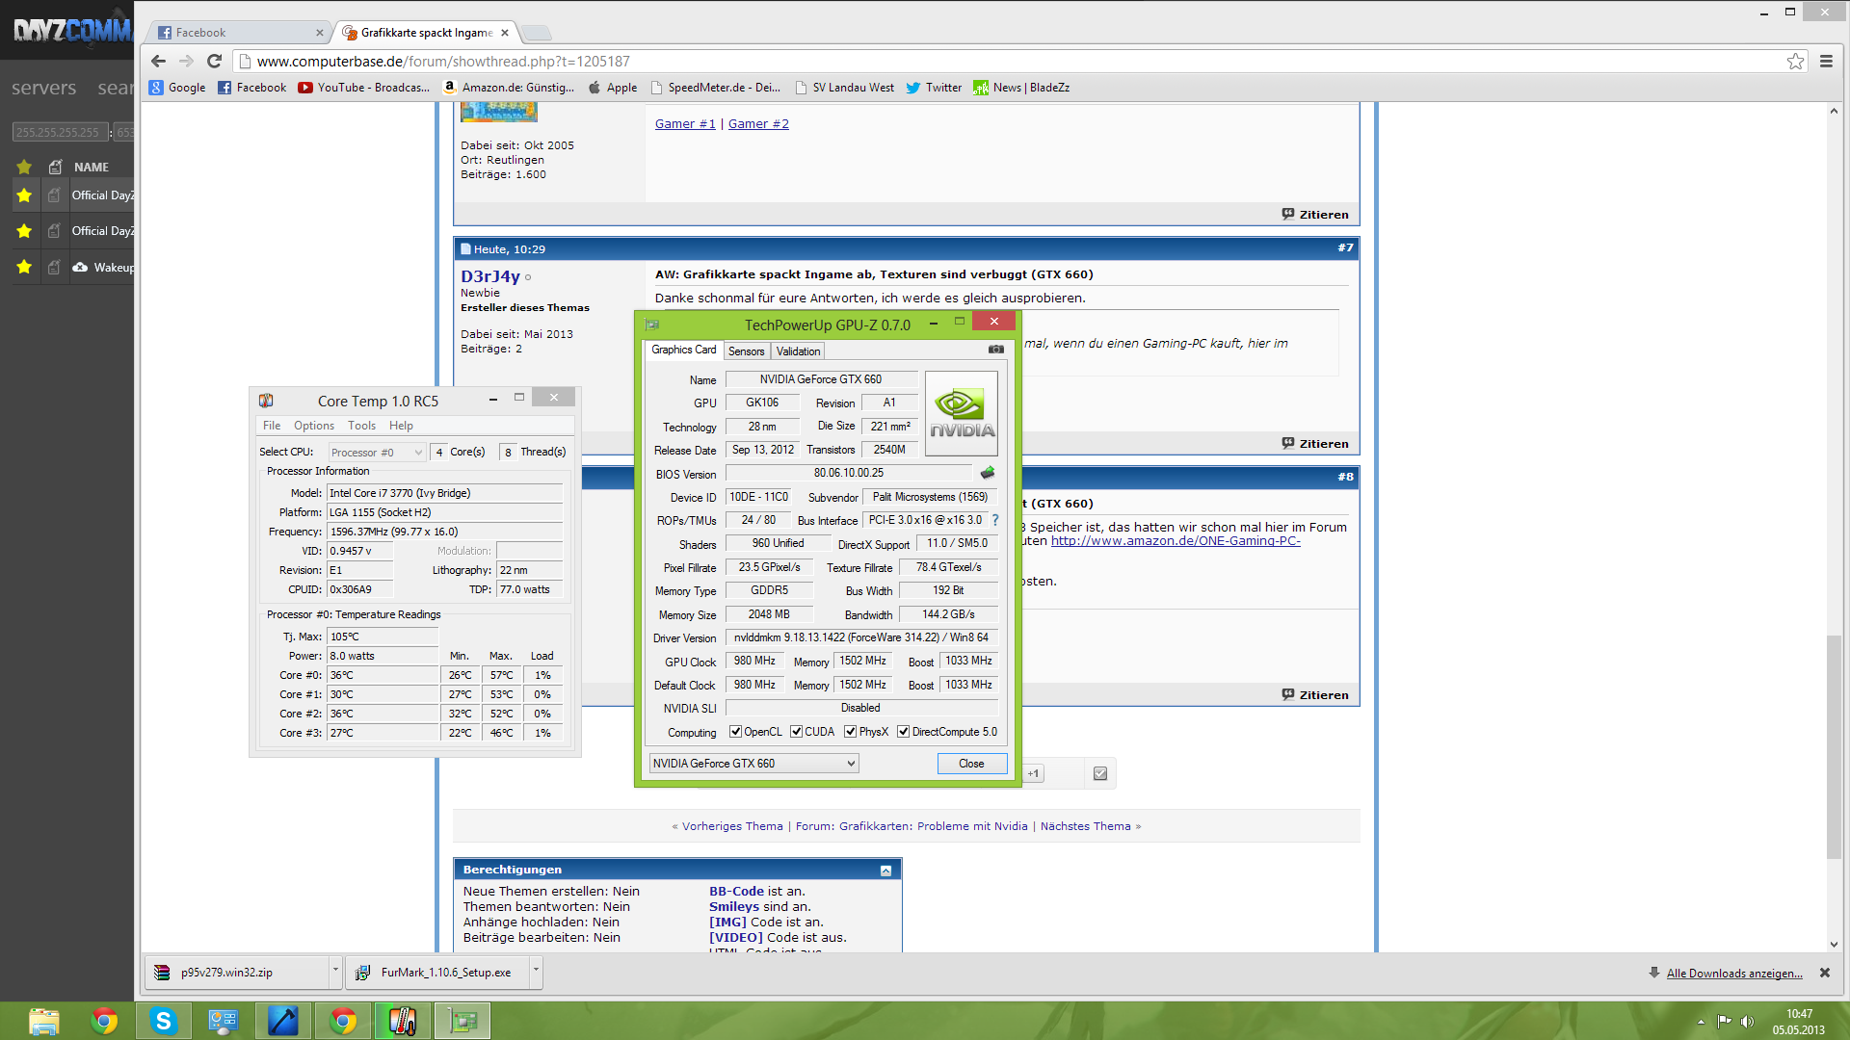The height and width of the screenshot is (1040, 1850).
Task: Click the Bus Interface question mark icon
Action: click(x=995, y=520)
